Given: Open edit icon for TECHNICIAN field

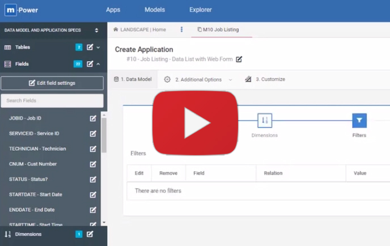Looking at the screenshot, I should 93,149.
